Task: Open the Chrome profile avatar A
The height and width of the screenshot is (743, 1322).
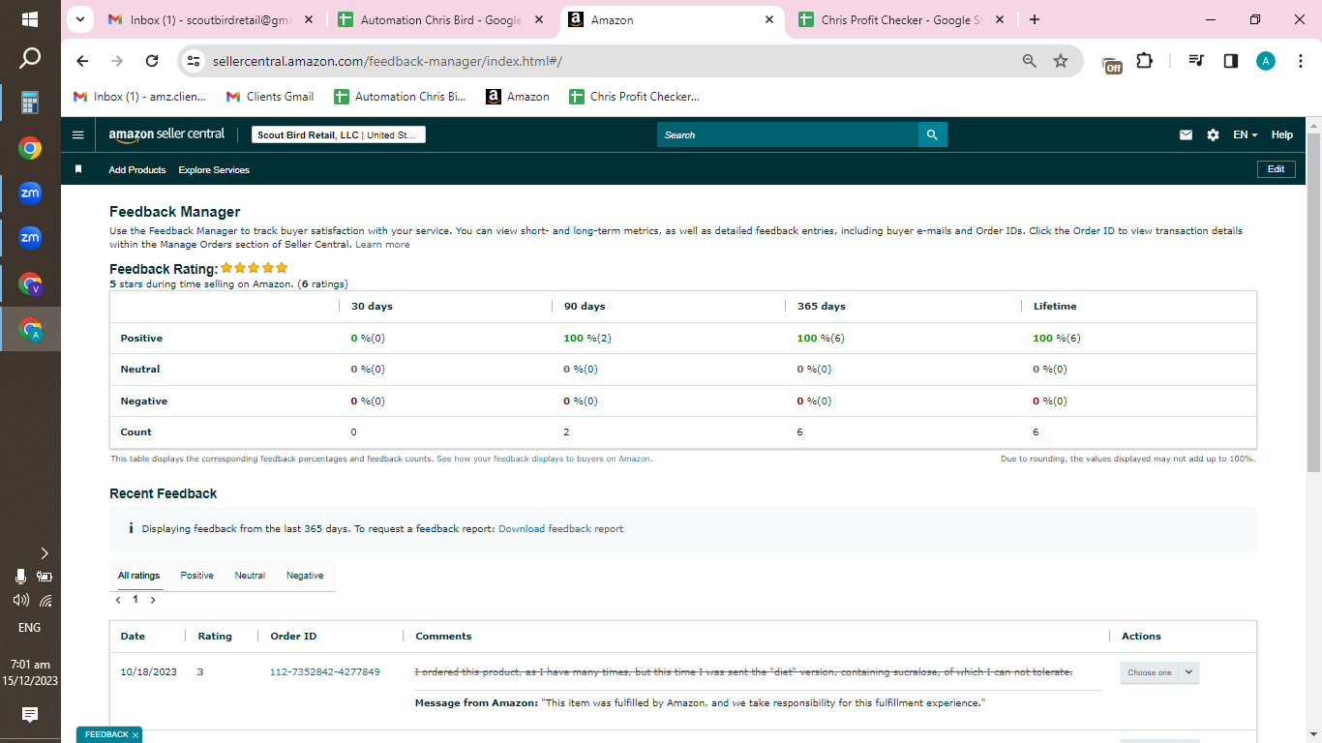Action: click(1266, 61)
